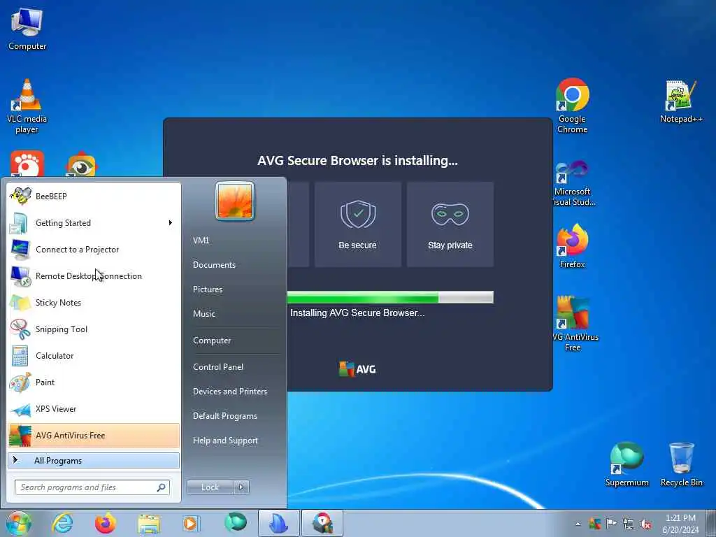Open the Action Center flag icon

tap(611, 524)
